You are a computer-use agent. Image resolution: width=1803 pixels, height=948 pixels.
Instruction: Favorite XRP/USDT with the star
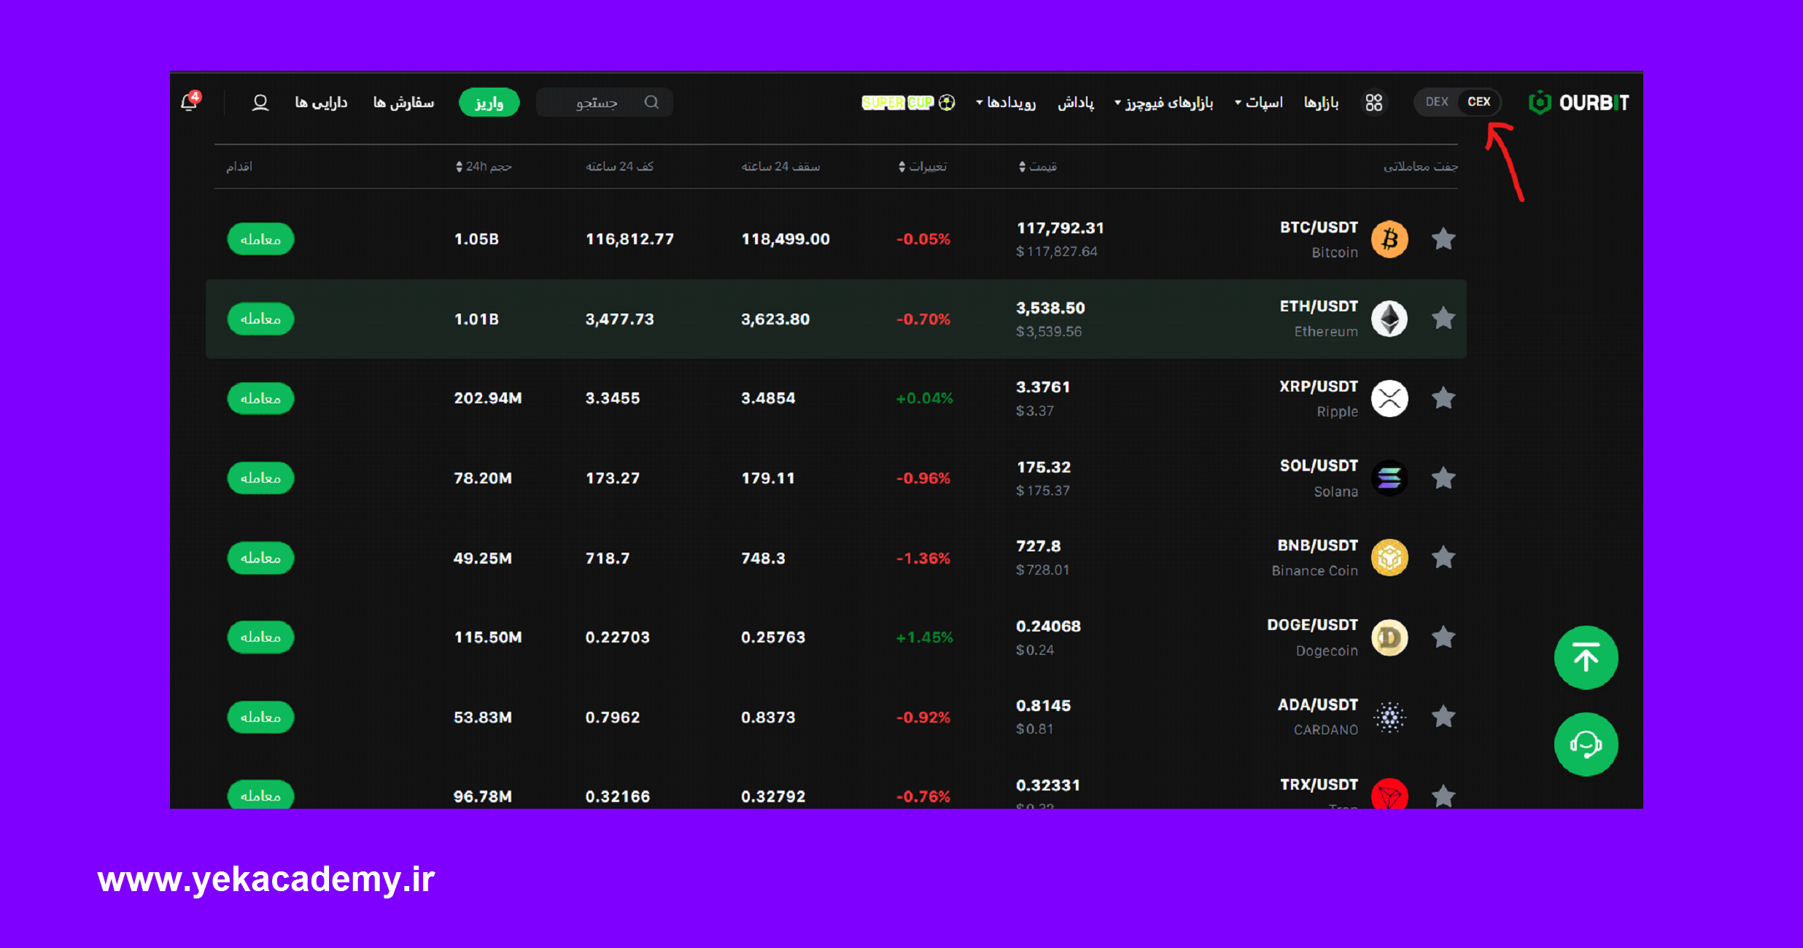click(1443, 398)
